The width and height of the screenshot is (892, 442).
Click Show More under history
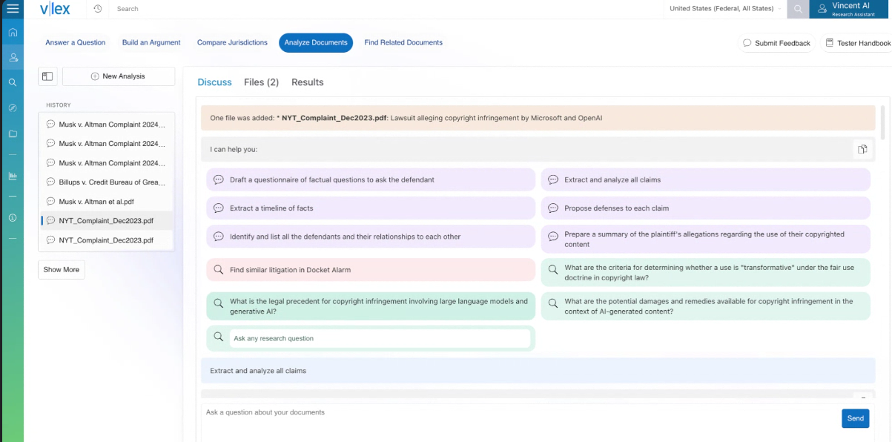[x=62, y=270]
